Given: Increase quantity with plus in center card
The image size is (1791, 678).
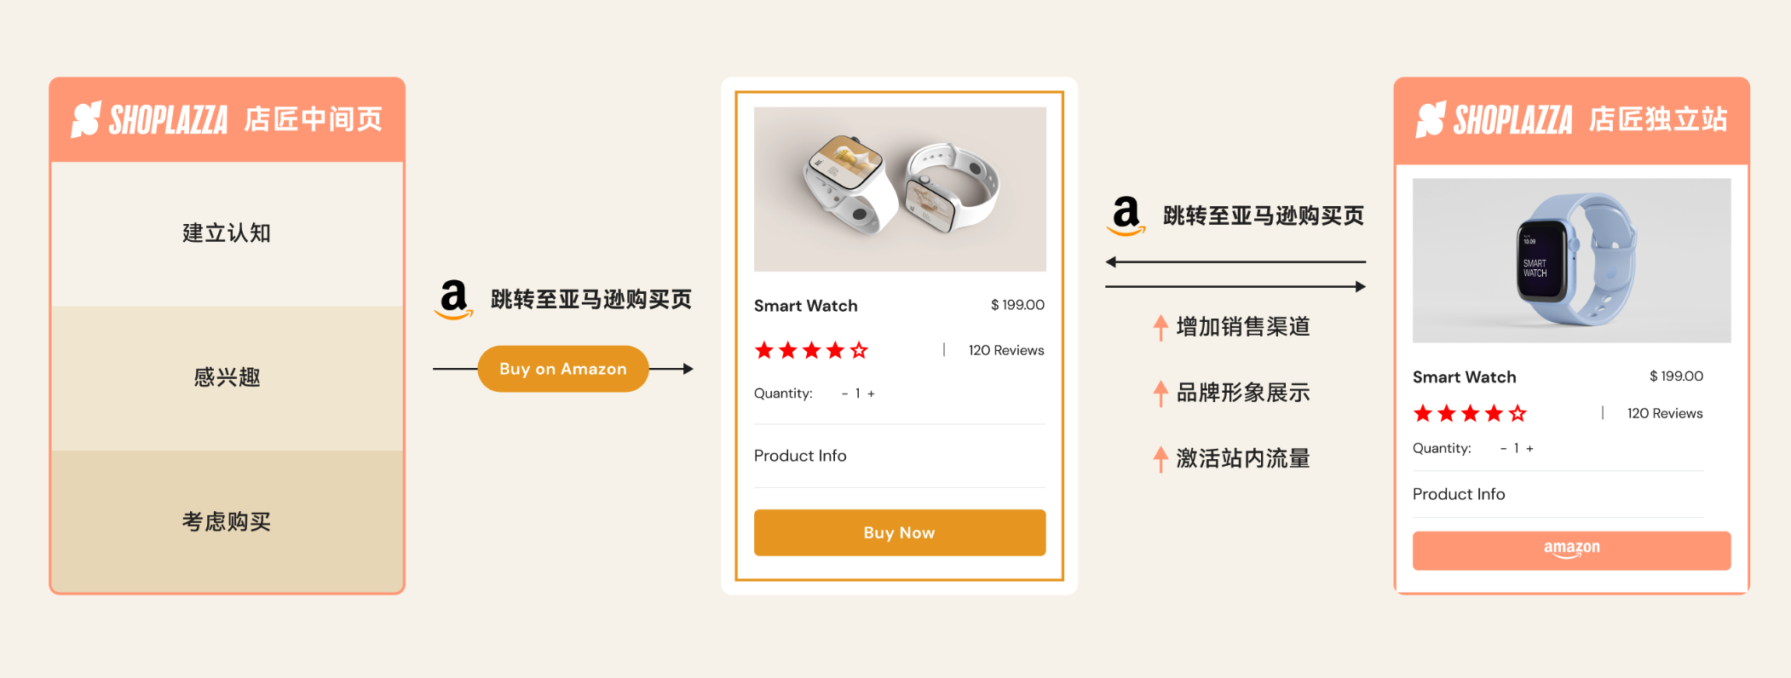Looking at the screenshot, I should point(871,394).
